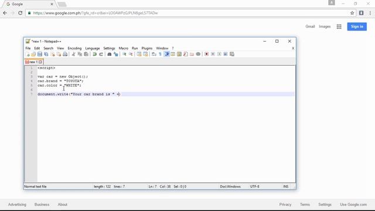Zoom out using toolbar icon
The image size is (375, 211).
click(131, 55)
